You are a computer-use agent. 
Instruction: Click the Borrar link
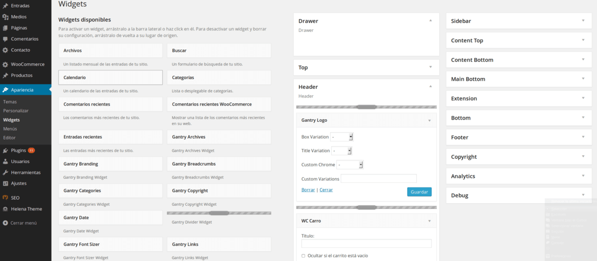click(308, 190)
